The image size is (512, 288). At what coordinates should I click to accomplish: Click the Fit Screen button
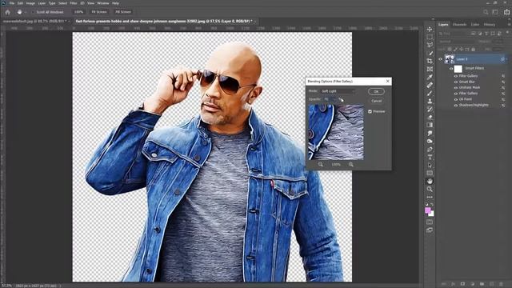[99, 12]
